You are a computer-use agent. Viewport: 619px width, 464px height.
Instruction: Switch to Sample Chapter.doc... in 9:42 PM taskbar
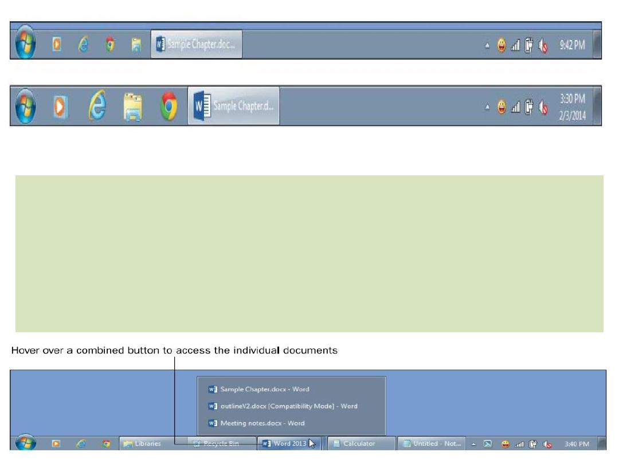coord(196,44)
